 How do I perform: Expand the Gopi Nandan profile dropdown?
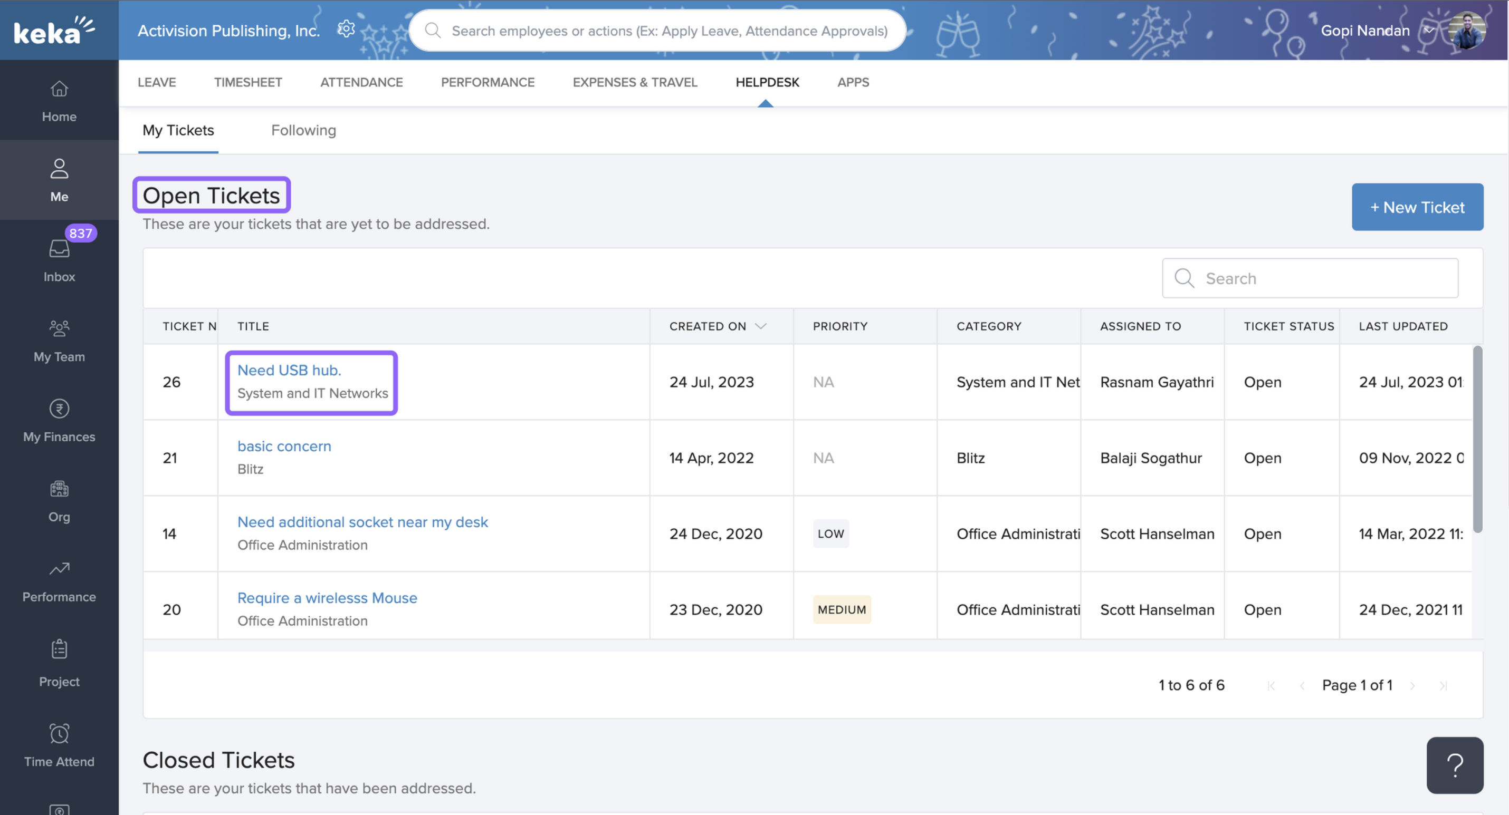pos(1429,31)
